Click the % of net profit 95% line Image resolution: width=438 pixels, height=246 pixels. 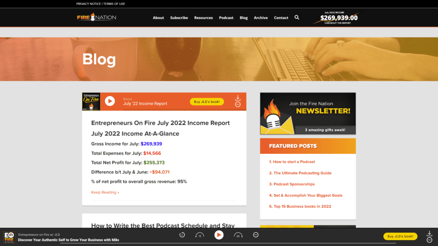coord(139,182)
